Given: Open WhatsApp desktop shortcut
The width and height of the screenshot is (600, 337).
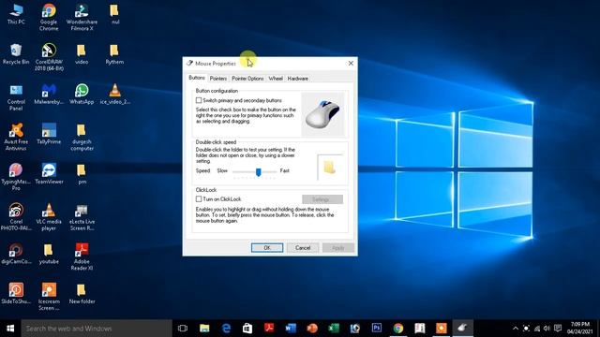Looking at the screenshot, I should (x=82, y=94).
